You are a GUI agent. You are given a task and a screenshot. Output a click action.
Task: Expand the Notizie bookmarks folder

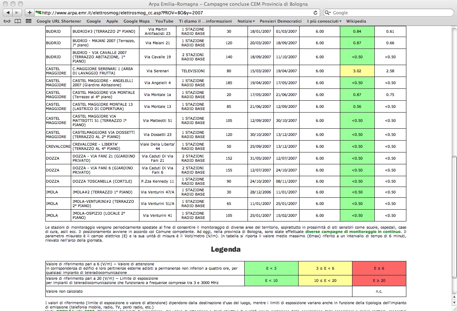(x=246, y=21)
